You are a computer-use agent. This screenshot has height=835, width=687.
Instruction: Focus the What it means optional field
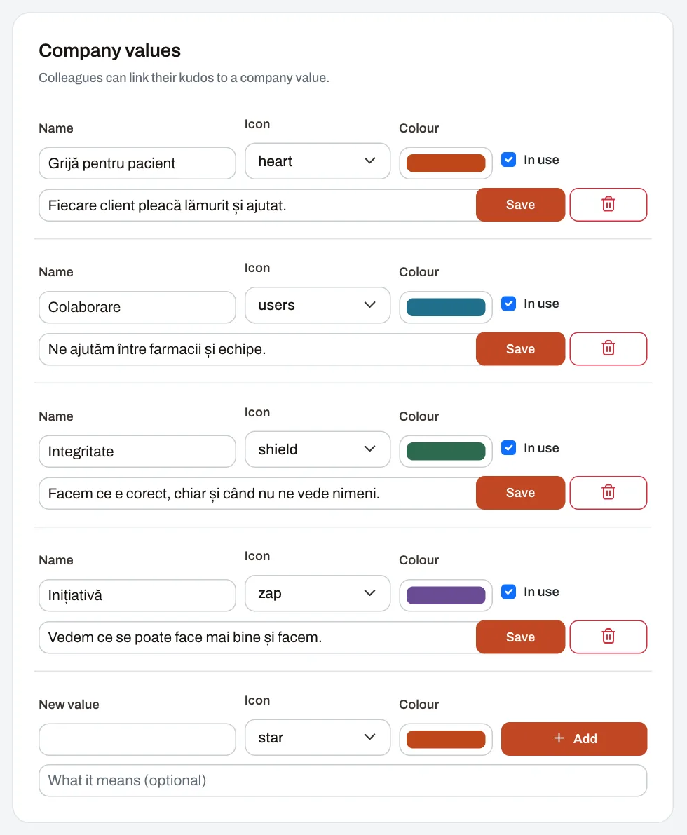tap(343, 781)
